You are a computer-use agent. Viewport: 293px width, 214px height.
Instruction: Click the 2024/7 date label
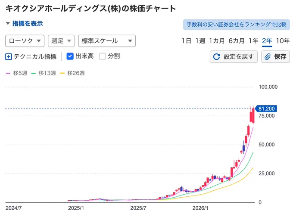[x=14, y=208]
